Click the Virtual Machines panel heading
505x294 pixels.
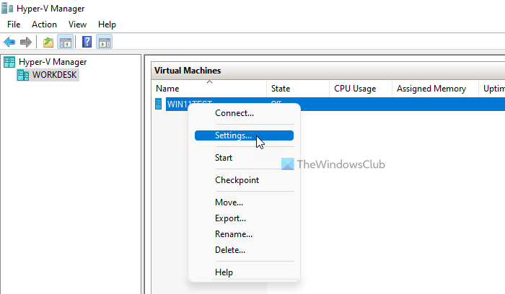[x=188, y=71]
